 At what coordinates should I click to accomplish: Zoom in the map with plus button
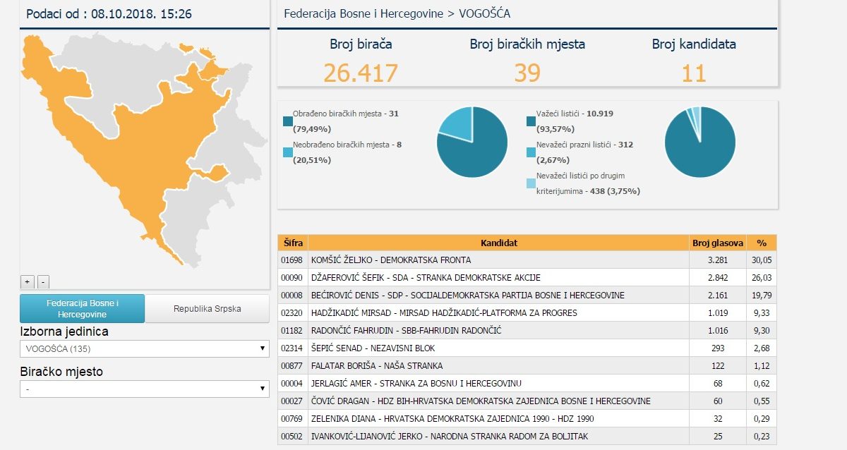tap(28, 281)
